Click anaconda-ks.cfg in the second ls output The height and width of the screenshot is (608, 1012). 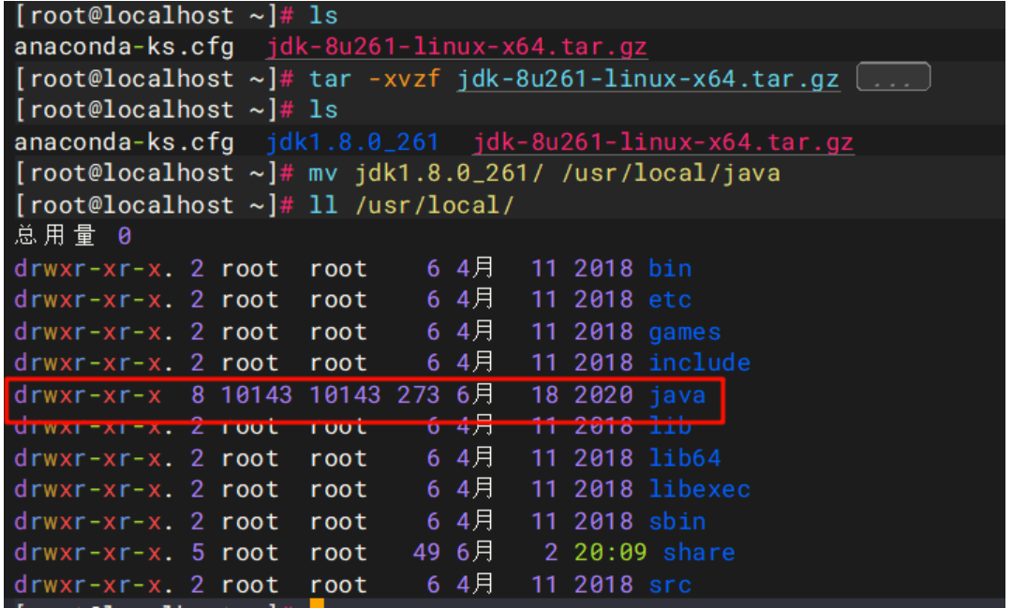pos(124,142)
